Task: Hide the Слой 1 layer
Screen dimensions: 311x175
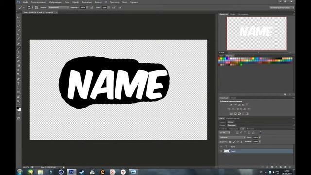Action: click(221, 151)
